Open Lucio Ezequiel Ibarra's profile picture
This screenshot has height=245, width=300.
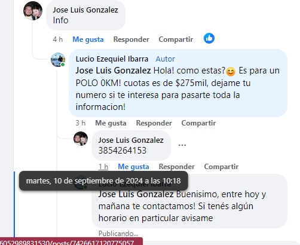[x=58, y=60]
